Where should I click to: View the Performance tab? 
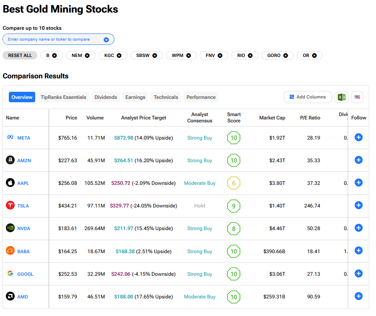(x=201, y=97)
